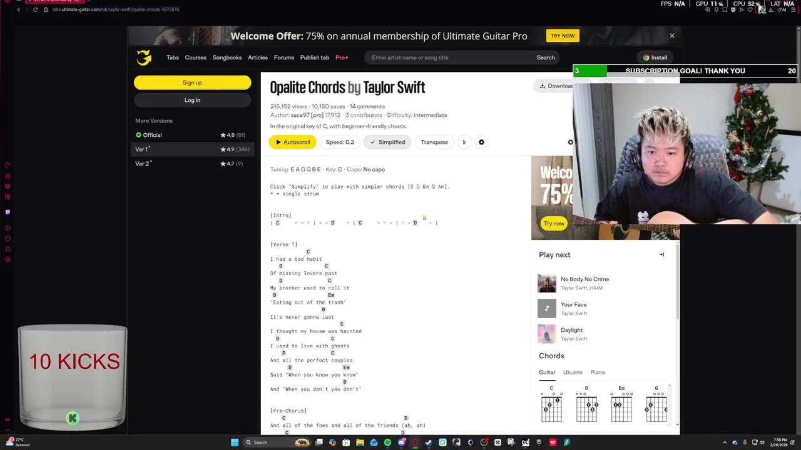801x450 pixels.
Task: Click the Download button icon
Action: tap(542, 86)
